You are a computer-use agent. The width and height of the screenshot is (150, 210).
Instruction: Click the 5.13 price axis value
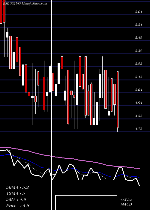[139, 77]
